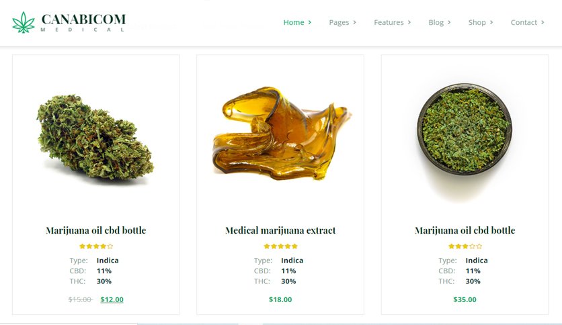Expand the Features menu chevron
This screenshot has width=562, height=325.
click(x=409, y=22)
